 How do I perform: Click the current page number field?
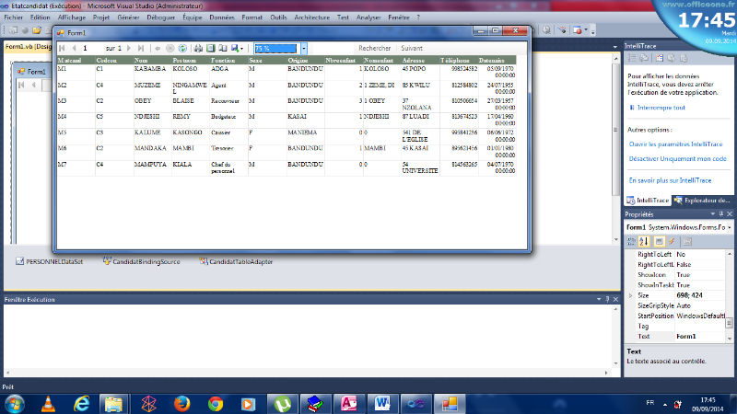91,49
